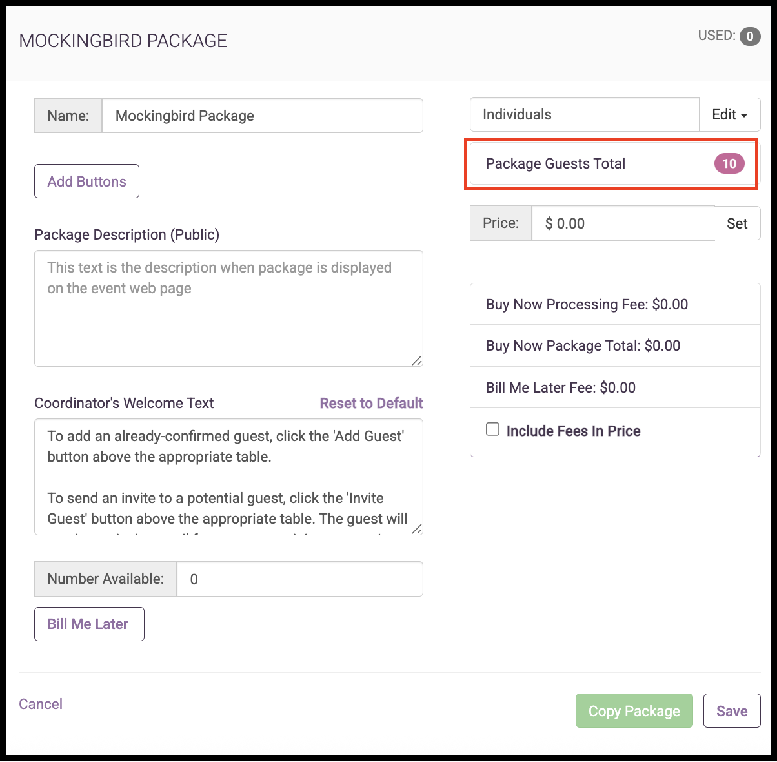Click the Add Buttons button

coord(86,181)
